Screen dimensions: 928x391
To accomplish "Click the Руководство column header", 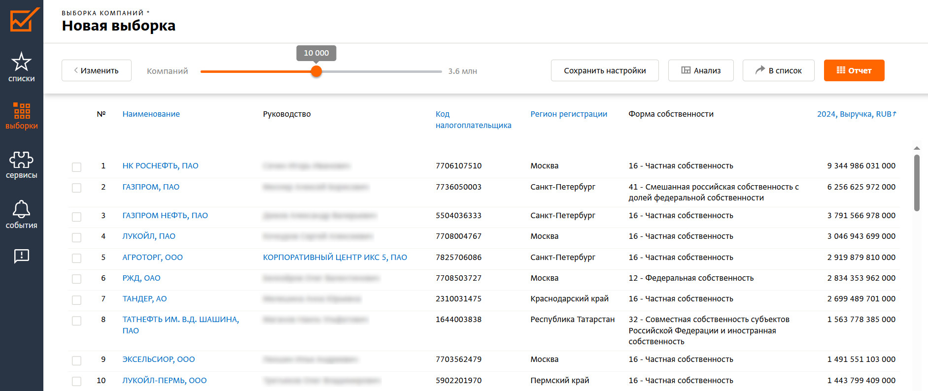I will pyautogui.click(x=286, y=114).
